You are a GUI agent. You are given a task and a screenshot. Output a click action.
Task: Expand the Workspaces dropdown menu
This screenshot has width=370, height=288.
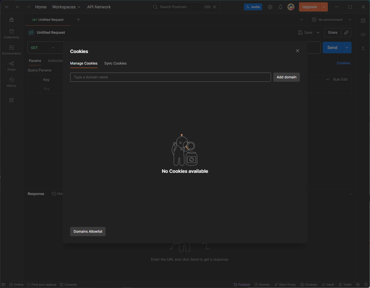[66, 7]
